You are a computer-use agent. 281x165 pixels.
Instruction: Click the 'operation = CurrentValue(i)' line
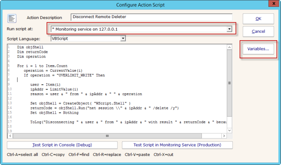(53, 70)
